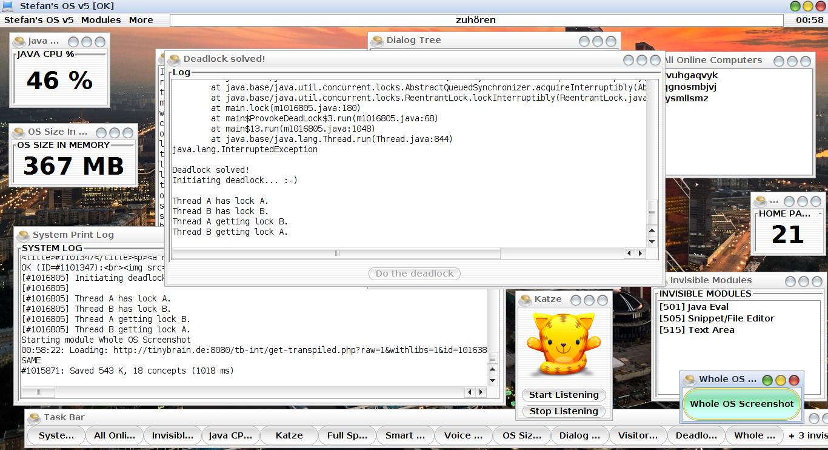Switch to Voice task bar button
Screen dimensions: 828x450
pyautogui.click(x=463, y=435)
